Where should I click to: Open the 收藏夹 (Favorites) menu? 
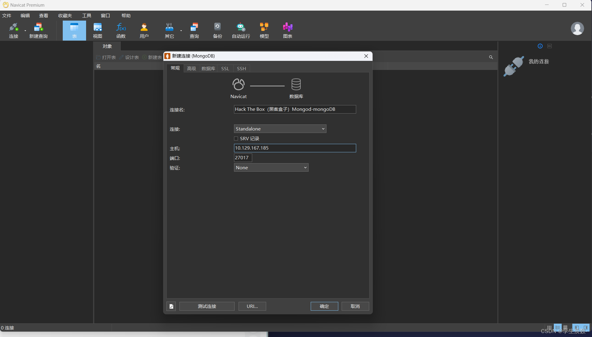65,16
